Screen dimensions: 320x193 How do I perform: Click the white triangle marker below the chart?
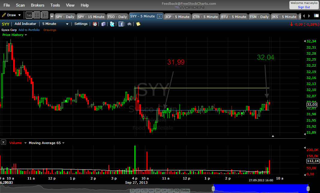(x=273, y=136)
